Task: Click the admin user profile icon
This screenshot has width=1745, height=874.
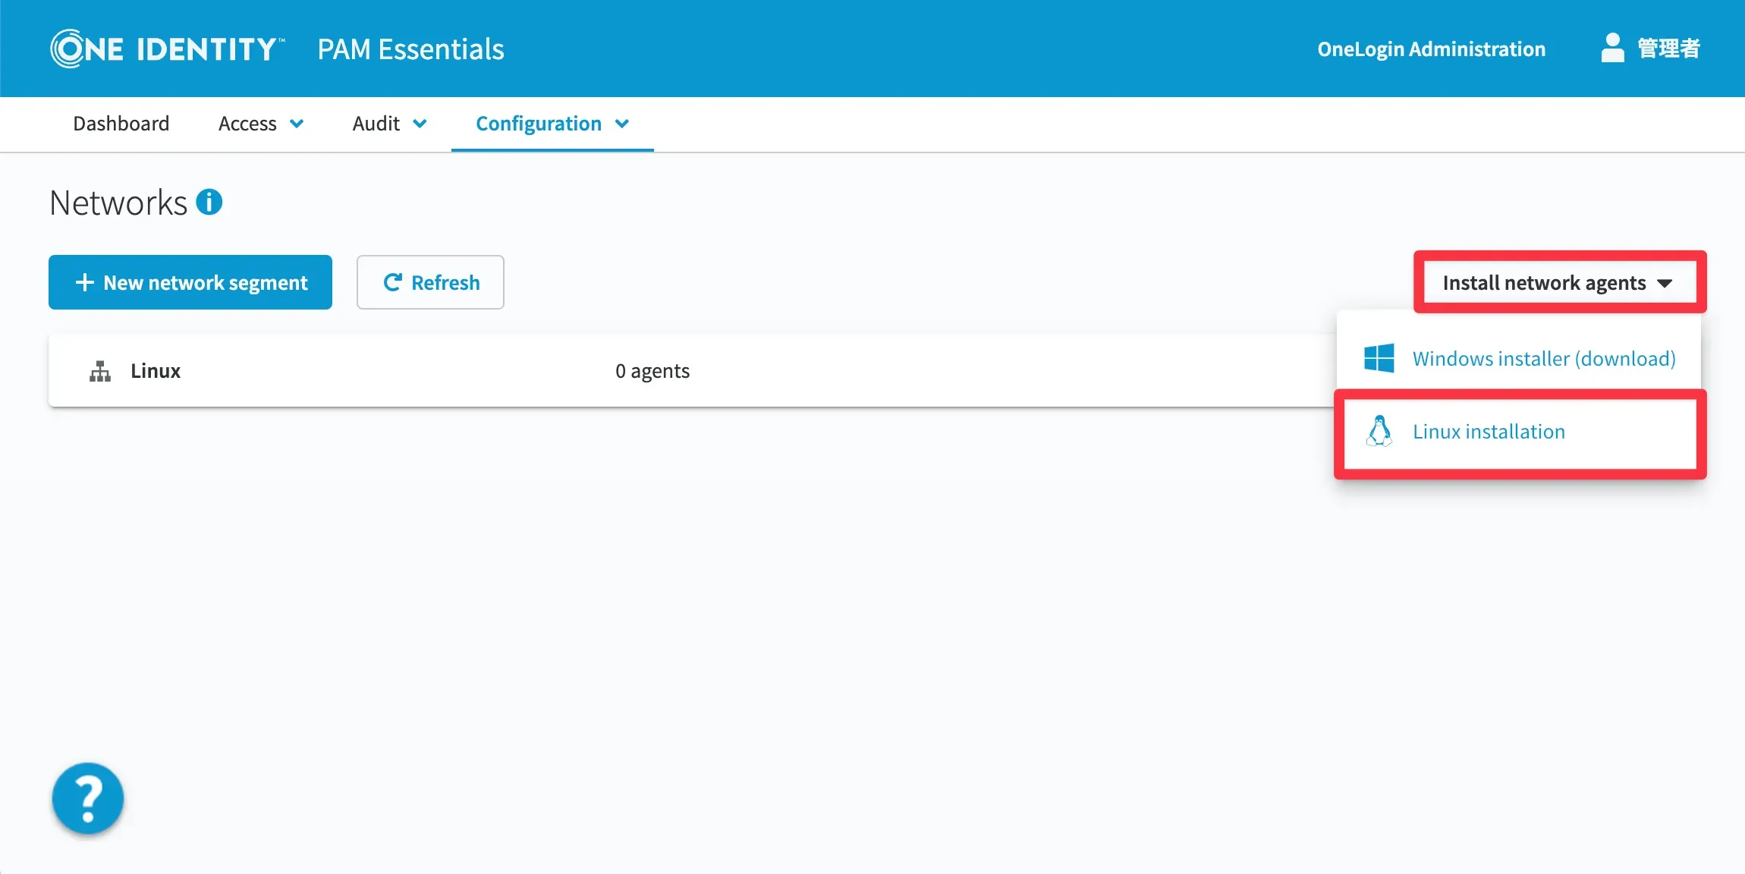Action: [x=1611, y=48]
